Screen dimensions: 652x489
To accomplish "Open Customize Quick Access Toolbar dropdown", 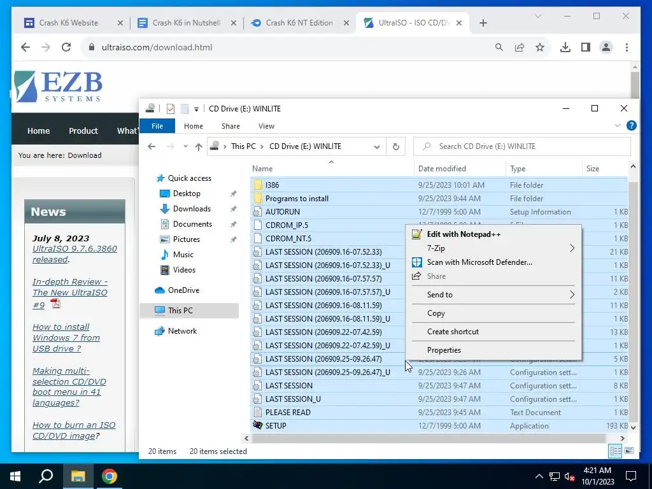I will (x=196, y=110).
